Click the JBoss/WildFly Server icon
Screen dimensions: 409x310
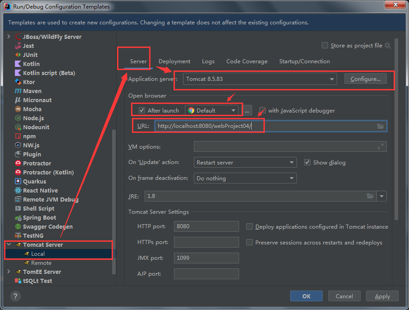pos(18,37)
